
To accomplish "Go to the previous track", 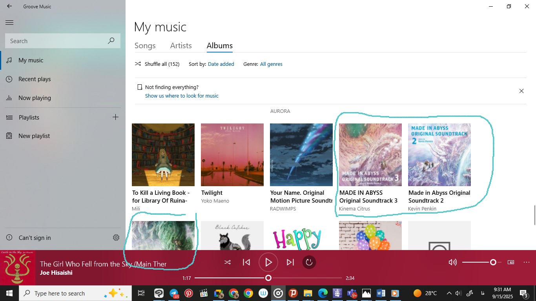I will [x=246, y=262].
